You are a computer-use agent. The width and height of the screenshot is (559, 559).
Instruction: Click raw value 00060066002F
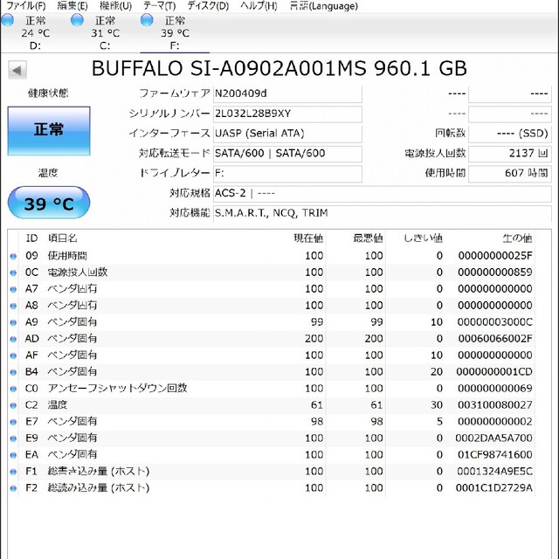495,339
